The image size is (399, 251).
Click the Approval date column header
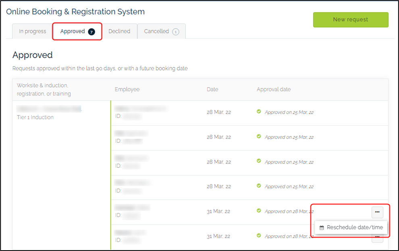pyautogui.click(x=274, y=89)
